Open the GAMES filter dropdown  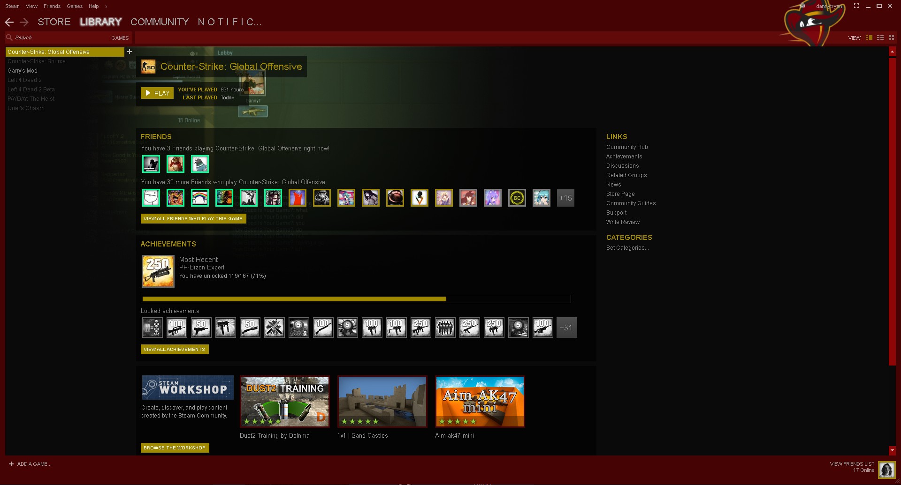(120, 38)
